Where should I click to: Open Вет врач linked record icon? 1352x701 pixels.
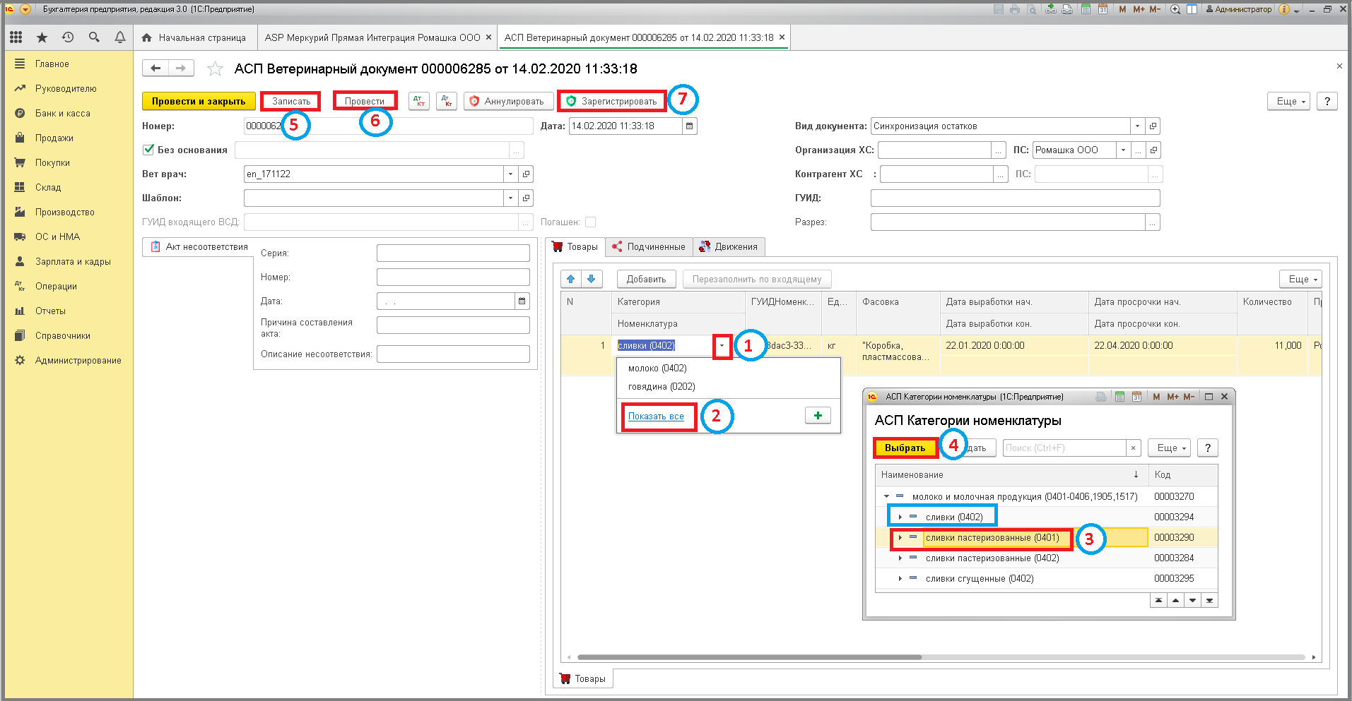point(526,174)
